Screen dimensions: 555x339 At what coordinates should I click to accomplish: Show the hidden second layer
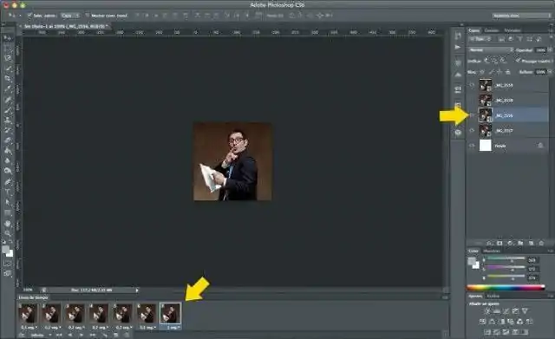pos(472,101)
